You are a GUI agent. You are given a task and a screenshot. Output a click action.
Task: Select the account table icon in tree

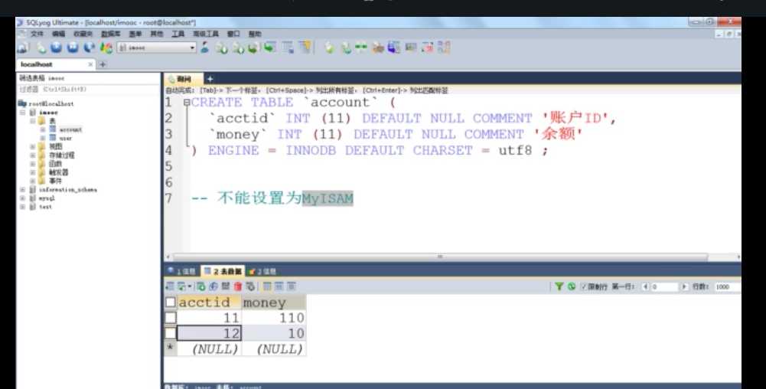pos(52,129)
